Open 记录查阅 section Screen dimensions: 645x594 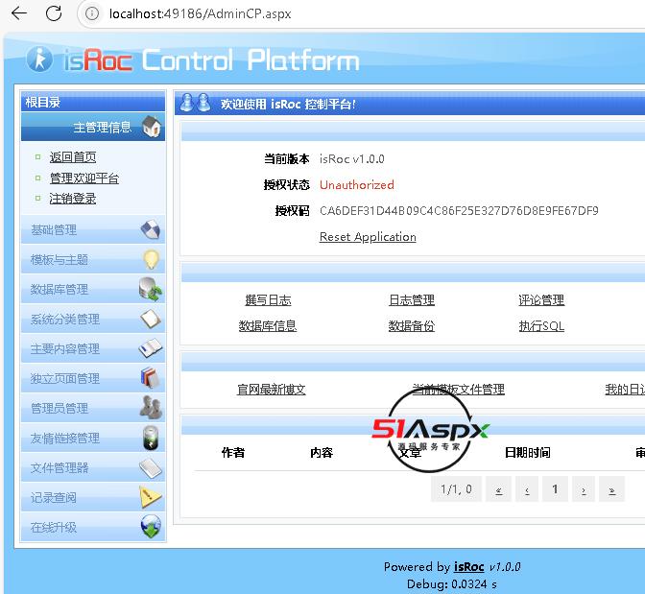click(93, 497)
